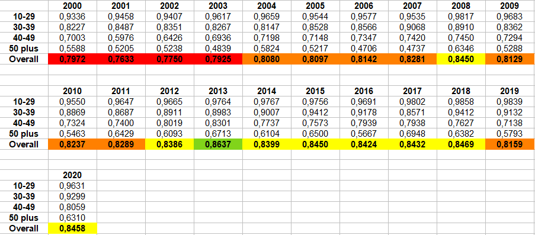This screenshot has width=535, height=235.
Task: Select the orange Overall cell 0,8129
Action: pos(510,59)
